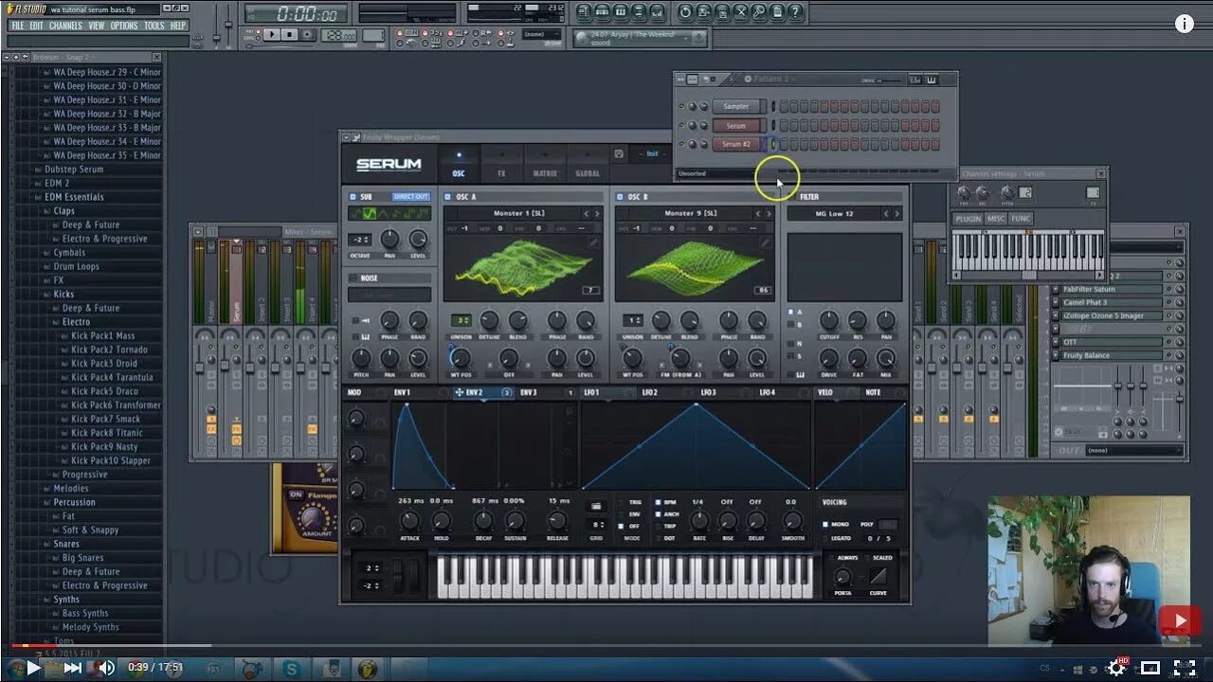The image size is (1213, 682).
Task: Click the OSC A wavetable edit pencil icon
Action: (593, 242)
